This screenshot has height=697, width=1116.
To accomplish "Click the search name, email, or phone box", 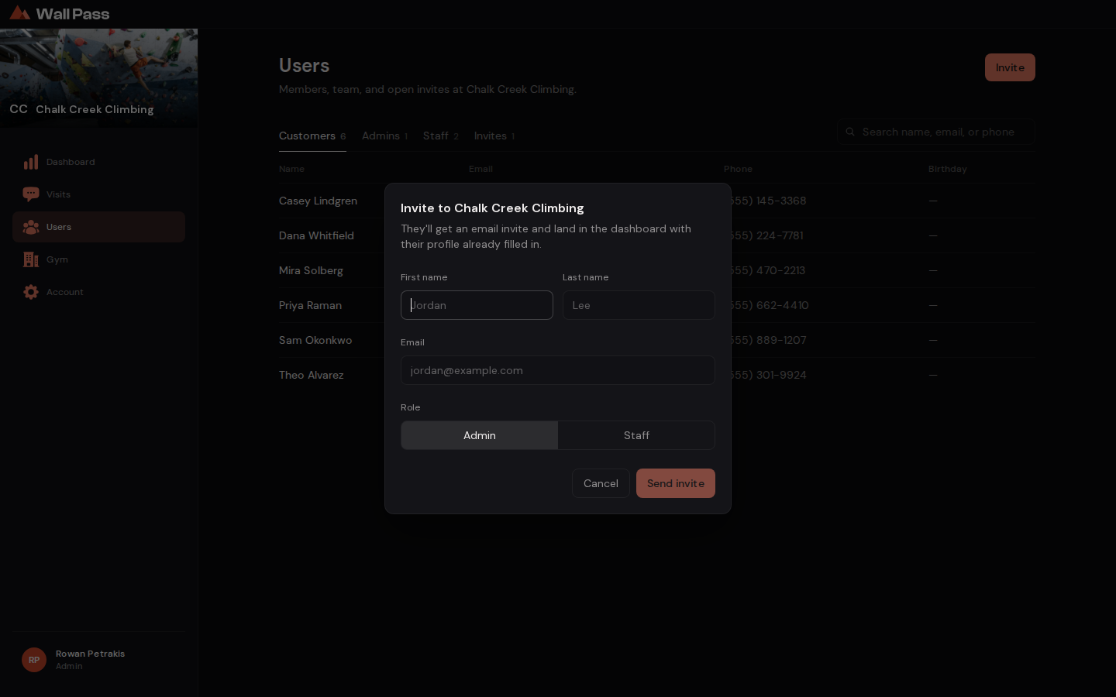I will click(x=936, y=132).
